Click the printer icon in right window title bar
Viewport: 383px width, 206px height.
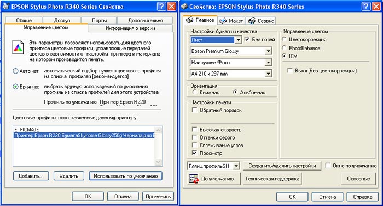[x=184, y=7]
